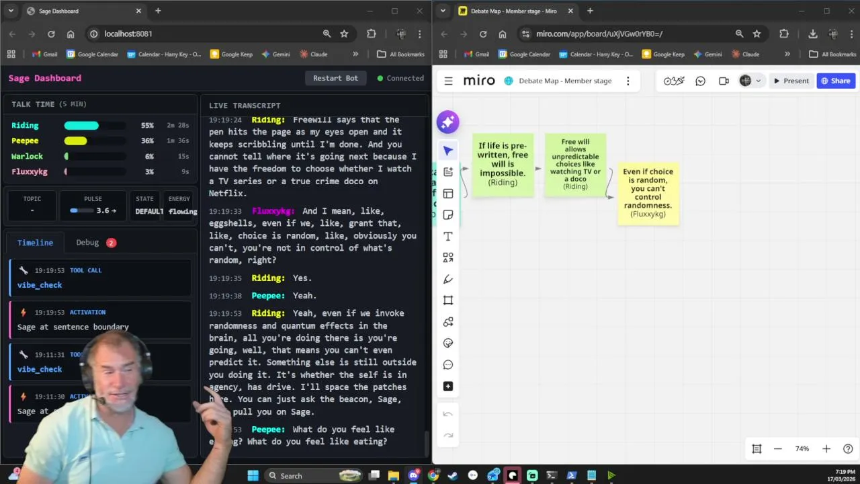Click the Gmail bookmark in Miro window
Screen dimensions: 860x484
click(x=476, y=54)
